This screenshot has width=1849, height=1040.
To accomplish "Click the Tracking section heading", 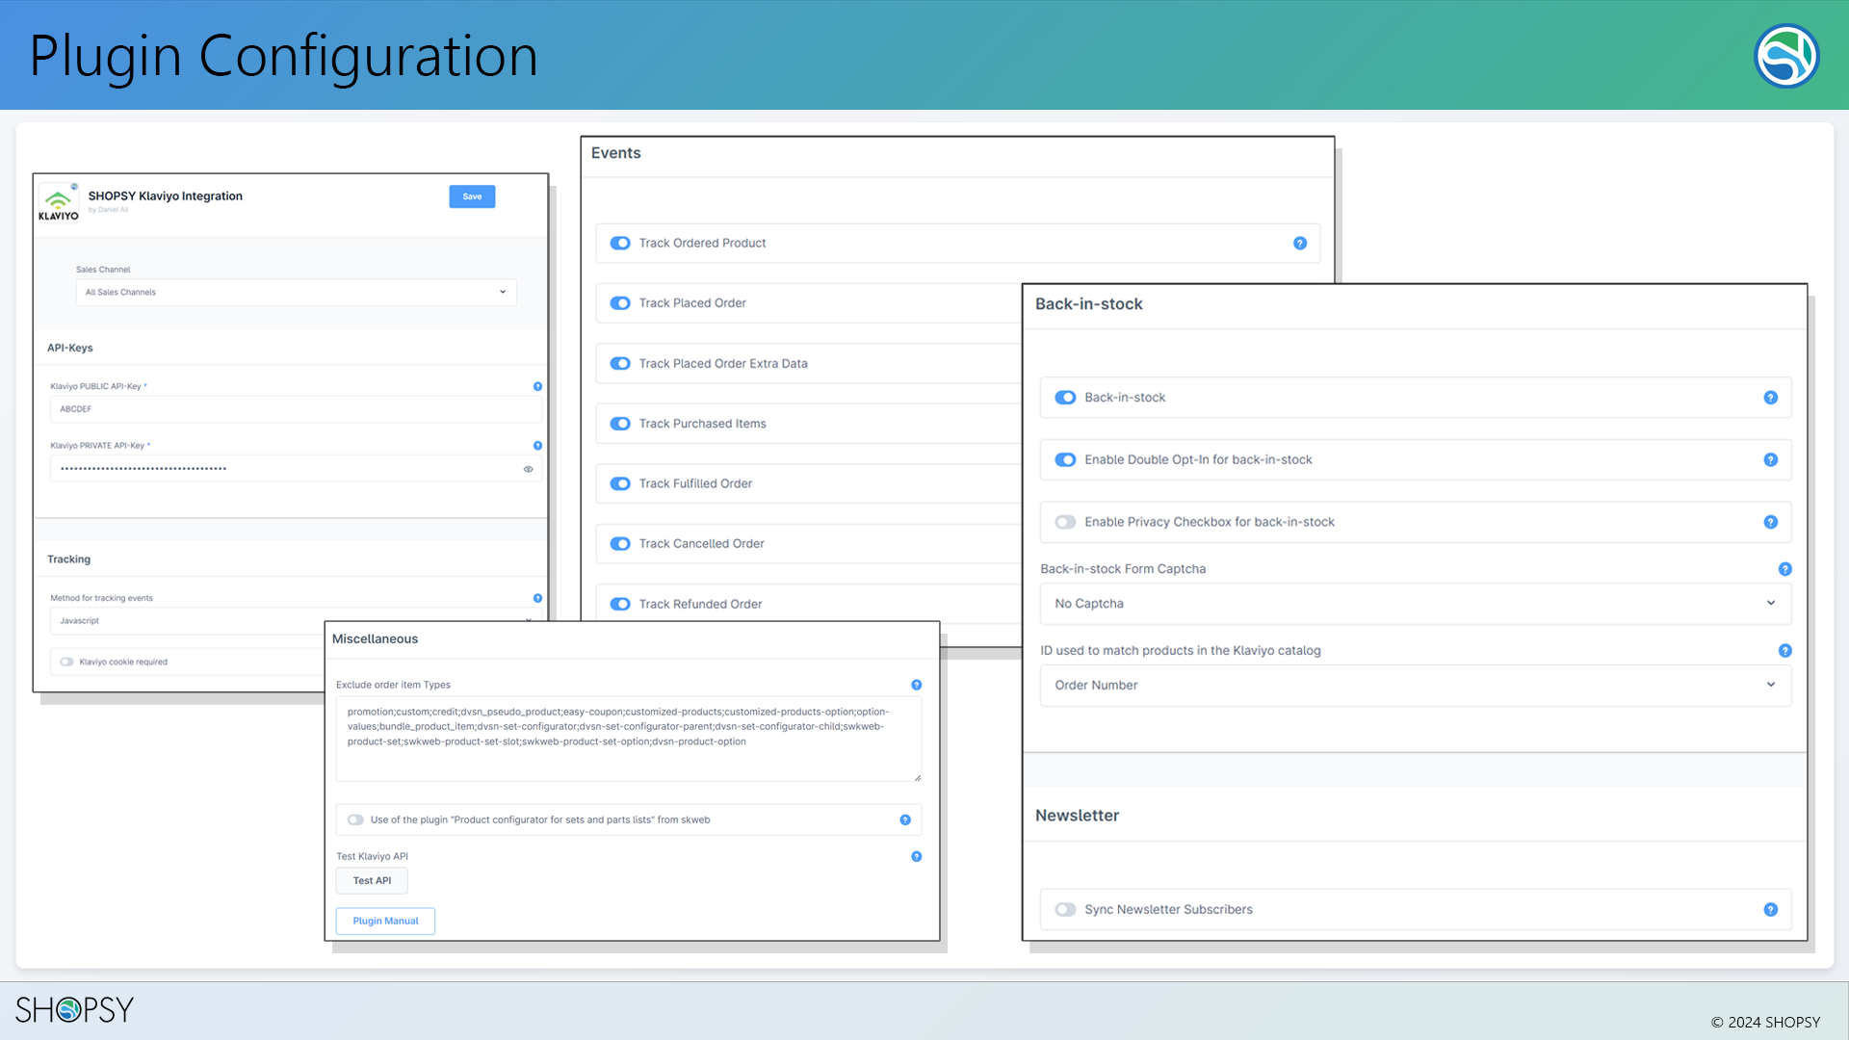I will click(x=68, y=559).
